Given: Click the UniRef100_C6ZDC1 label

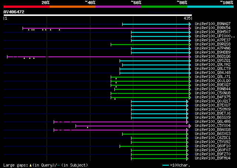Looking at the screenshot, I should click(x=213, y=138).
